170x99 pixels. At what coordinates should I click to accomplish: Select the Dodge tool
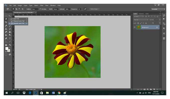click(10, 35)
